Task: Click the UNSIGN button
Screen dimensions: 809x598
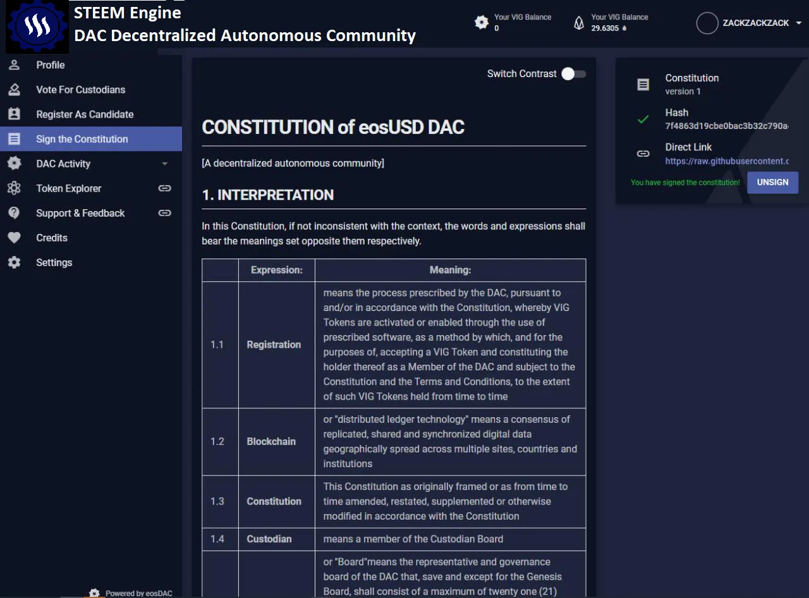Action: tap(772, 182)
